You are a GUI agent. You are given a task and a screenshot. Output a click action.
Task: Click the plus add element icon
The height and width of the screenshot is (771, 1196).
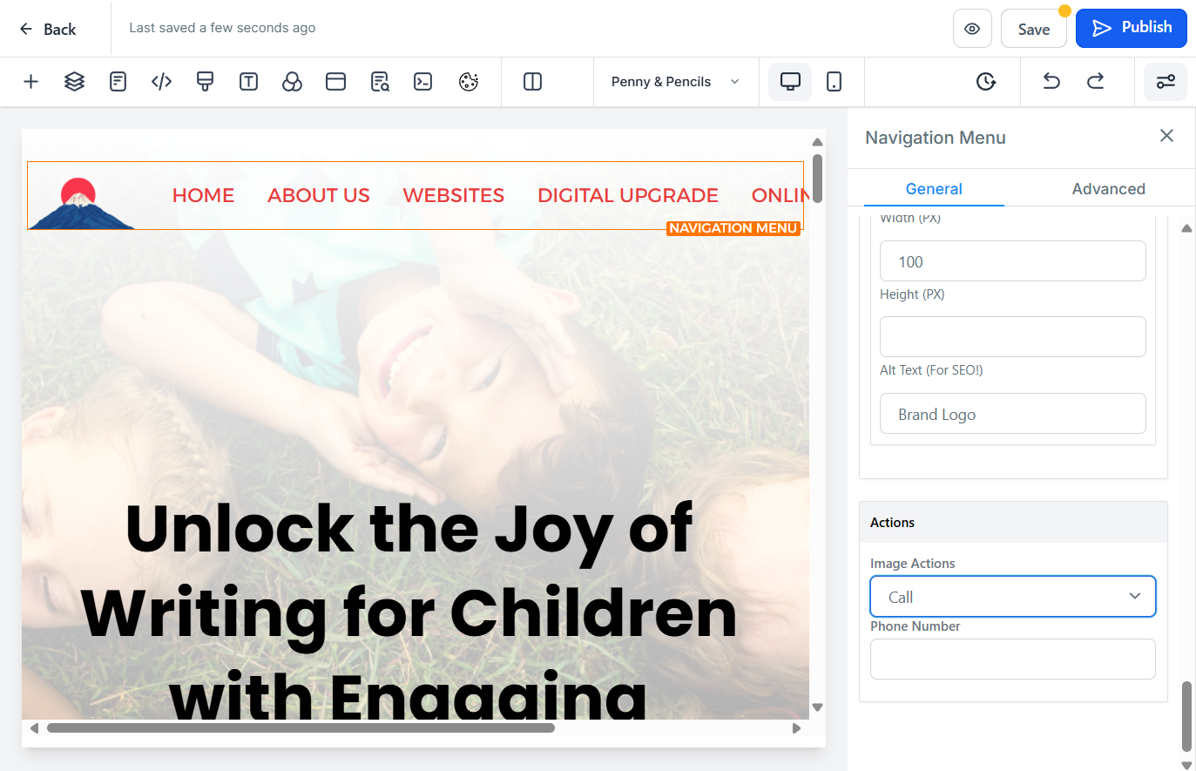(30, 82)
